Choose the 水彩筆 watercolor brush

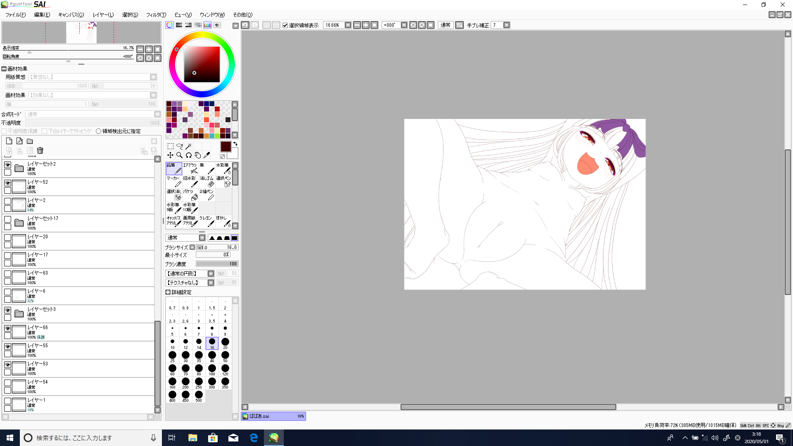tap(223, 168)
